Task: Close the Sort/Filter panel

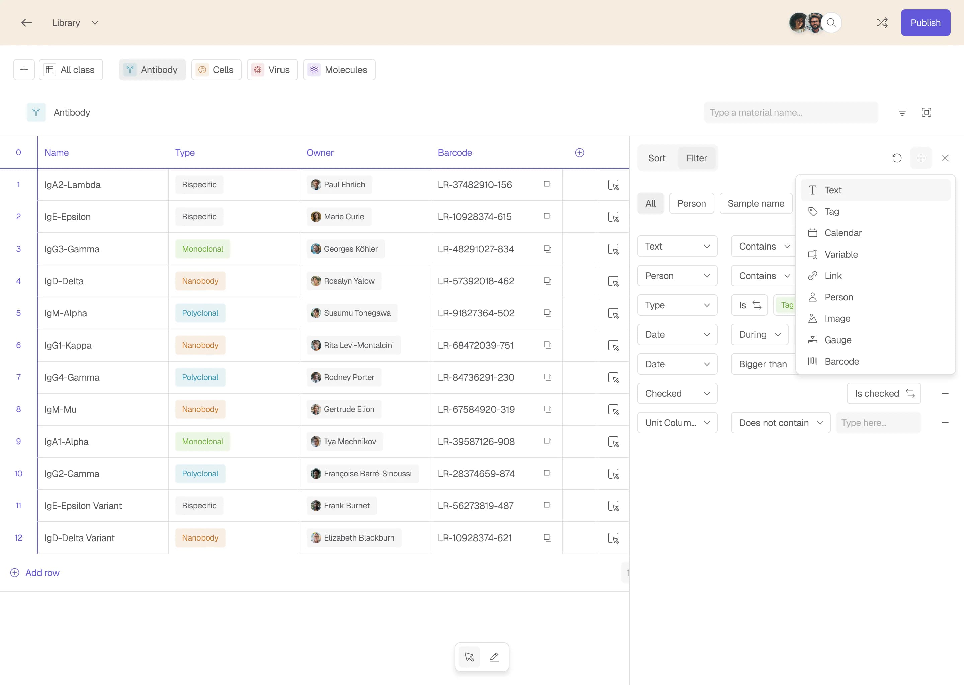Action: [x=945, y=158]
